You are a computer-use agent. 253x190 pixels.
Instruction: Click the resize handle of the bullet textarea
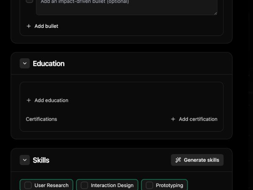215,13
